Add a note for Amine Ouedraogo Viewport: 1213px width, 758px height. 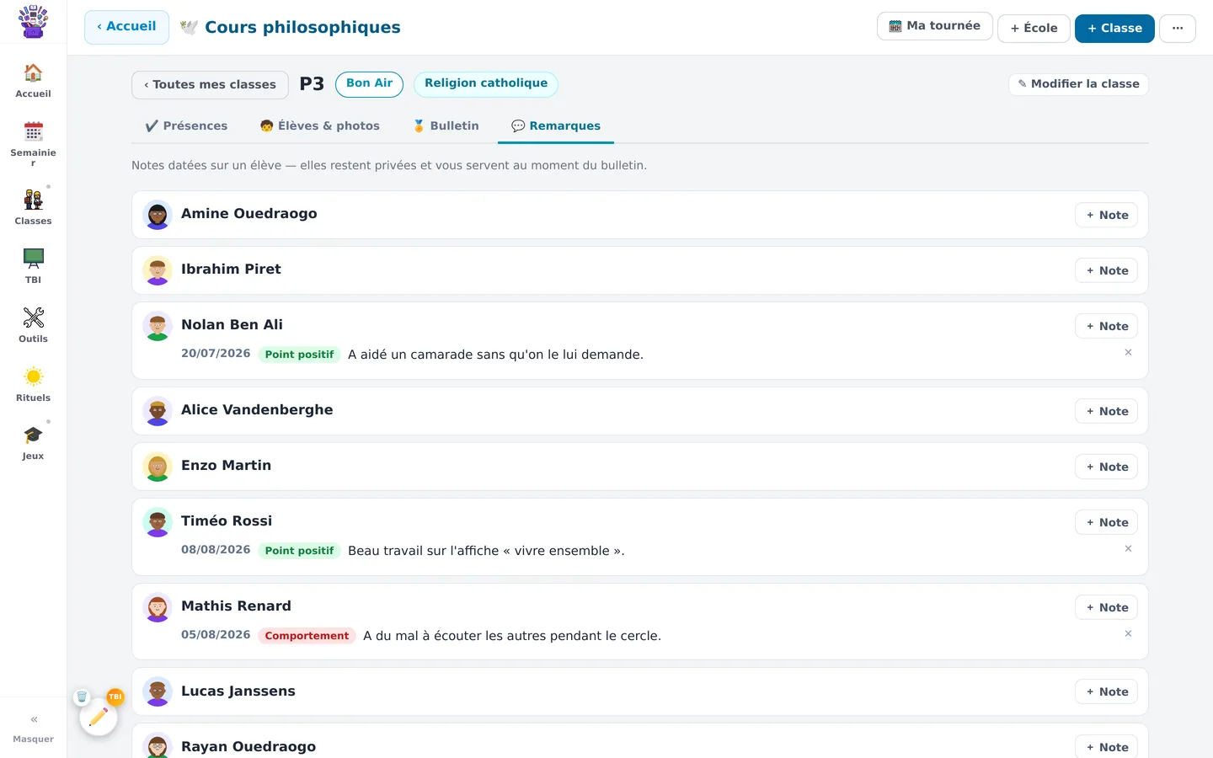[x=1107, y=215]
